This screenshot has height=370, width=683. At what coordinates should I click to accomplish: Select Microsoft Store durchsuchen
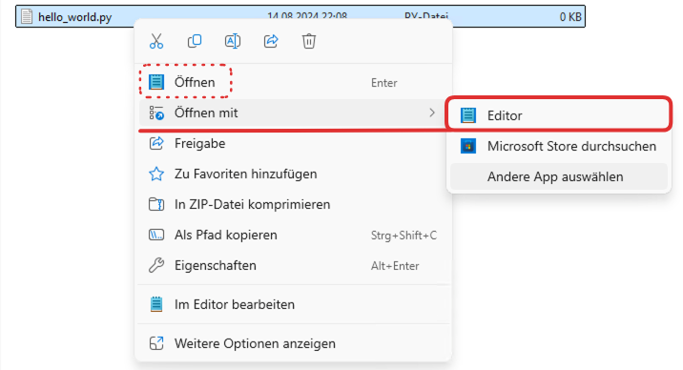pyautogui.click(x=559, y=146)
